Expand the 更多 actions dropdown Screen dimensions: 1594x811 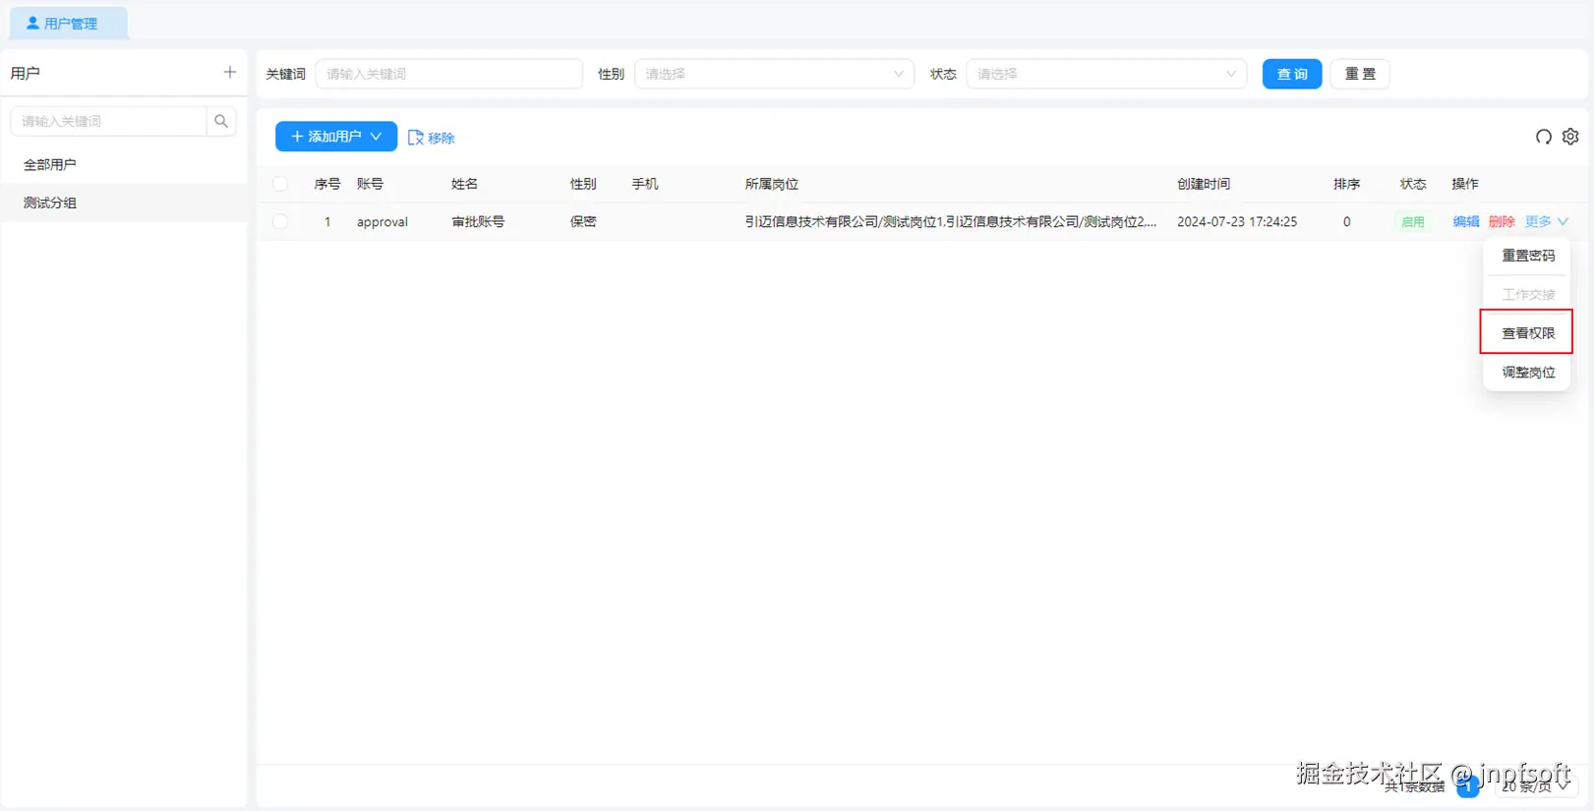pyautogui.click(x=1547, y=222)
